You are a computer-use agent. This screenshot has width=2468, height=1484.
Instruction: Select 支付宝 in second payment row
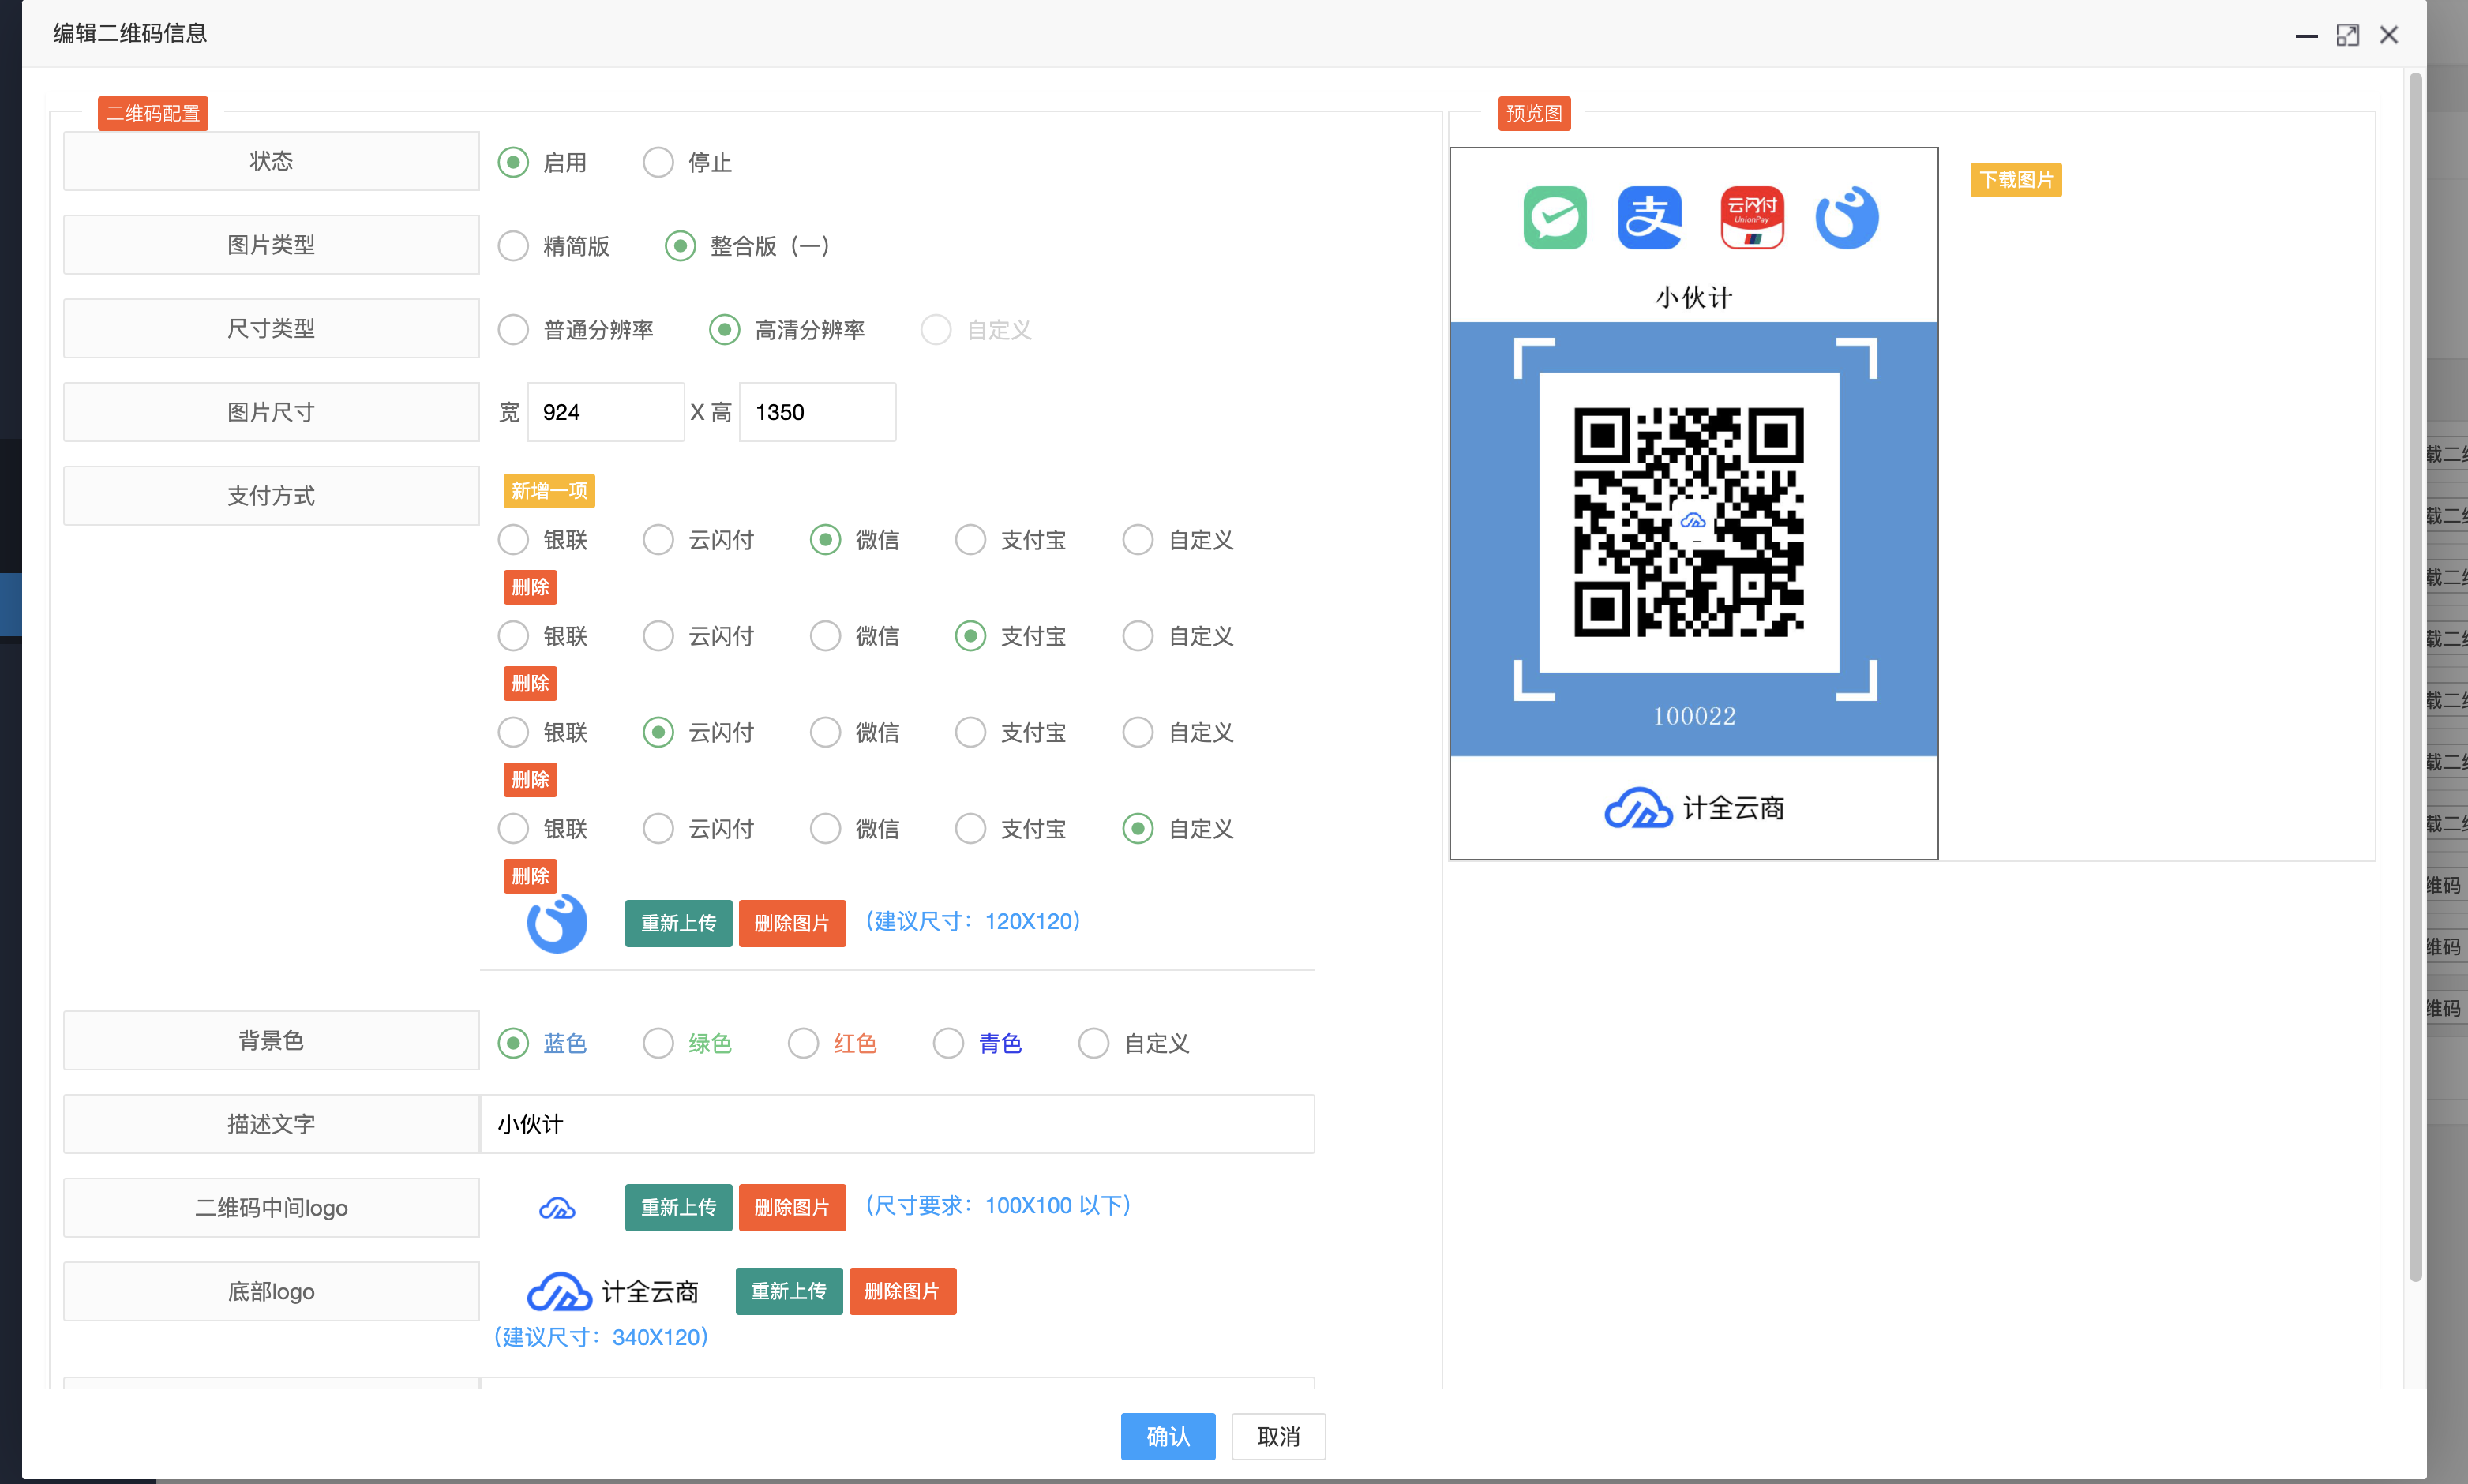970,636
